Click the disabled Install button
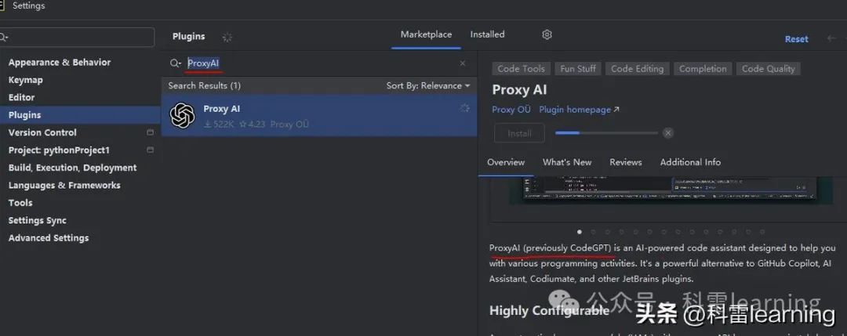 (x=519, y=133)
